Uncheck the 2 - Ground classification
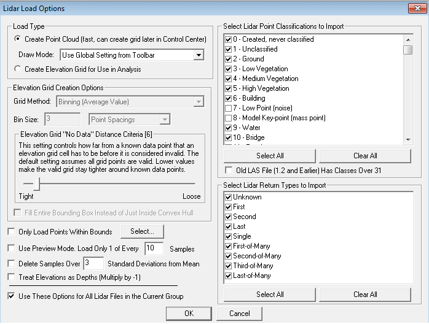 pos(229,59)
